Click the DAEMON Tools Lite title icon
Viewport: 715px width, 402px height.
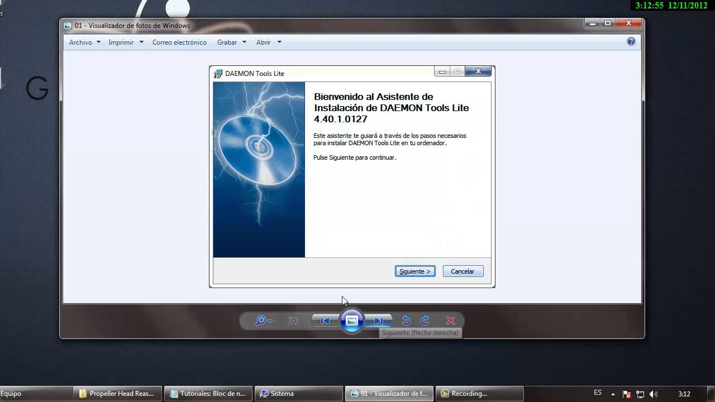pyautogui.click(x=218, y=73)
